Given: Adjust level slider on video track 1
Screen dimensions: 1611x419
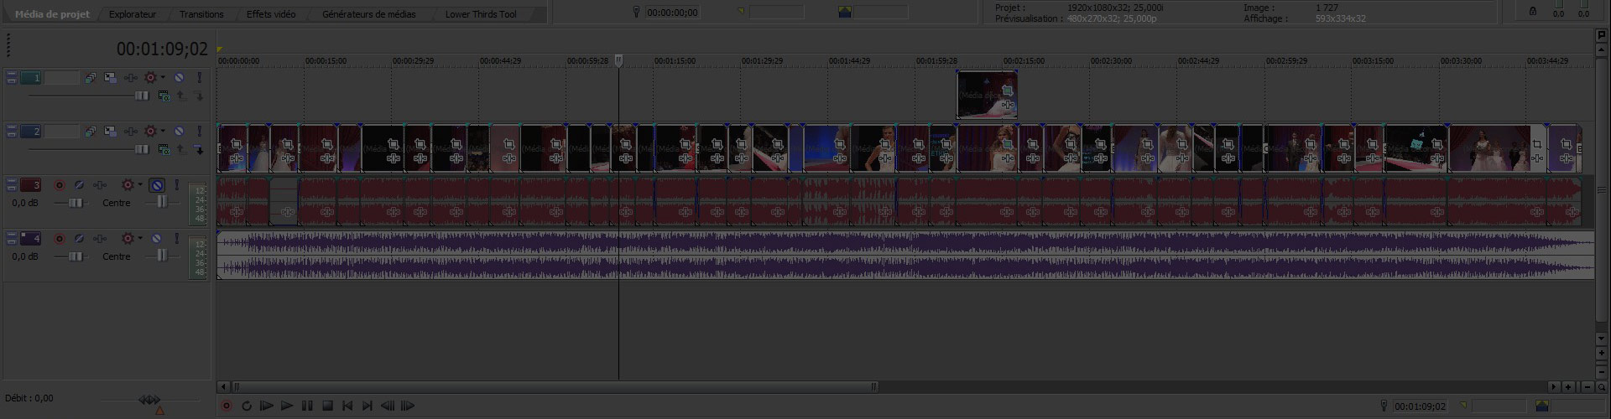Looking at the screenshot, I should click(142, 96).
